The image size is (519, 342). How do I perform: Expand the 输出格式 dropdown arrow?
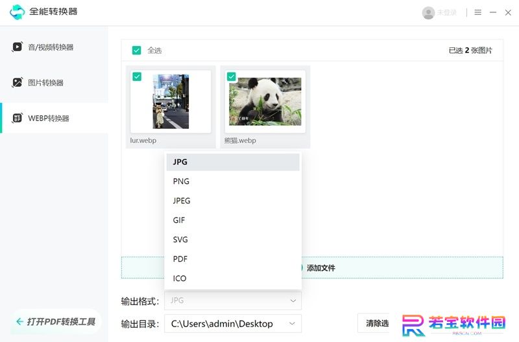tap(293, 301)
